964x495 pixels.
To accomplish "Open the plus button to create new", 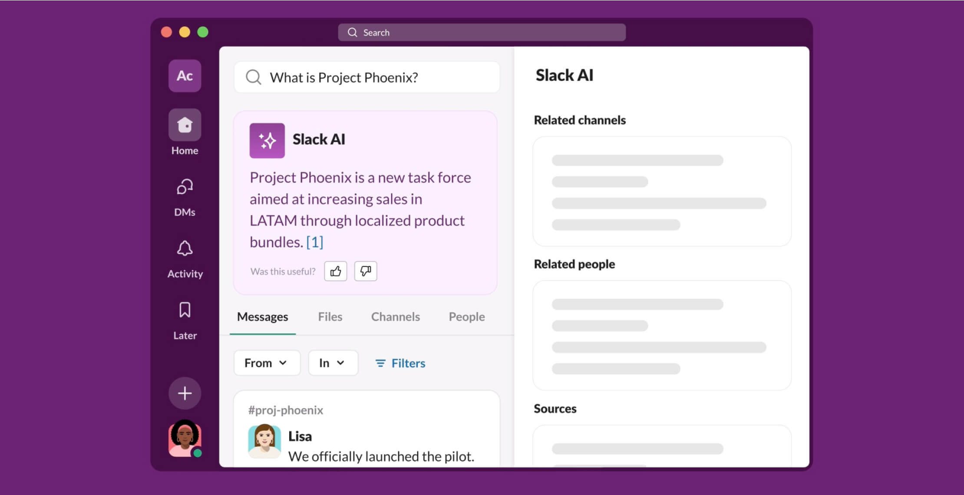I will (x=185, y=393).
